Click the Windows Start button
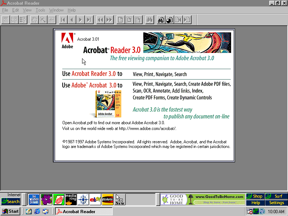Viewport: 288px width, 216px height. coord(10,211)
